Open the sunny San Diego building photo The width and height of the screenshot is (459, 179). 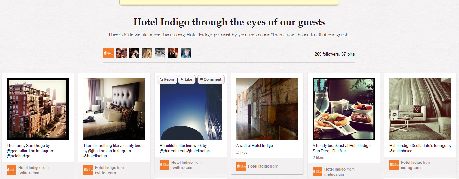click(x=38, y=109)
